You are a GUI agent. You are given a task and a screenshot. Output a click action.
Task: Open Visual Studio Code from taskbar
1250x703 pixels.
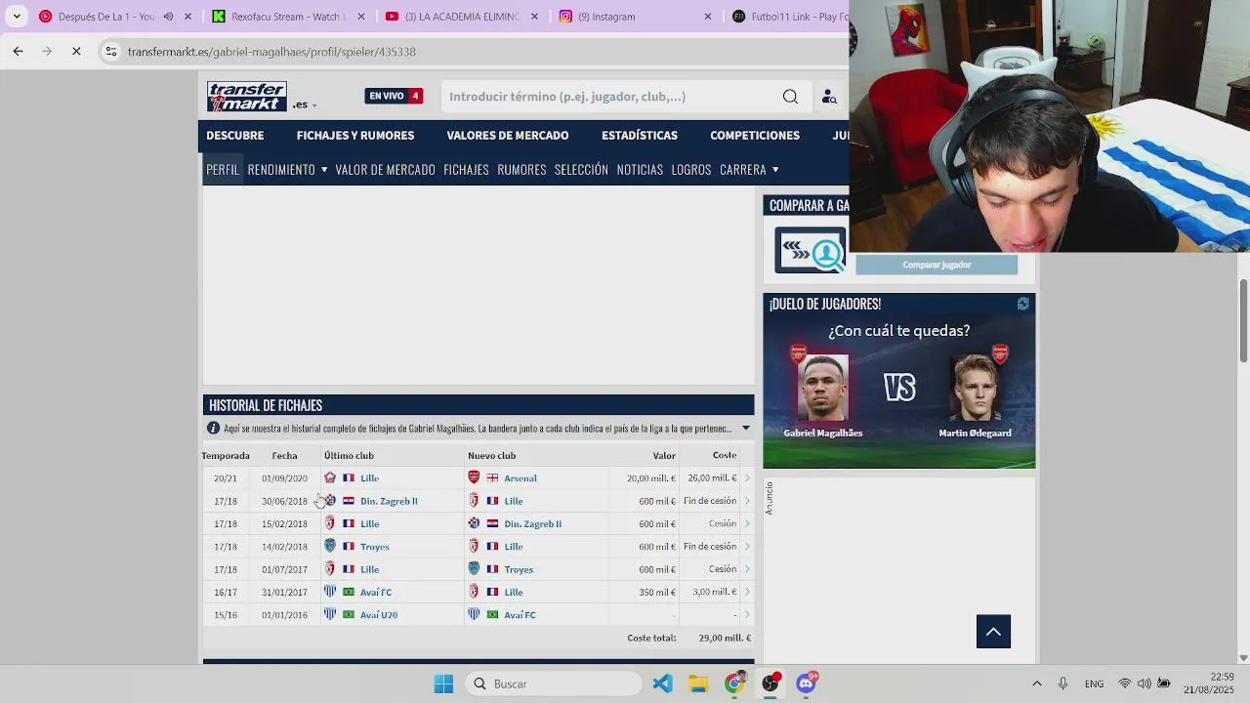[x=662, y=683]
